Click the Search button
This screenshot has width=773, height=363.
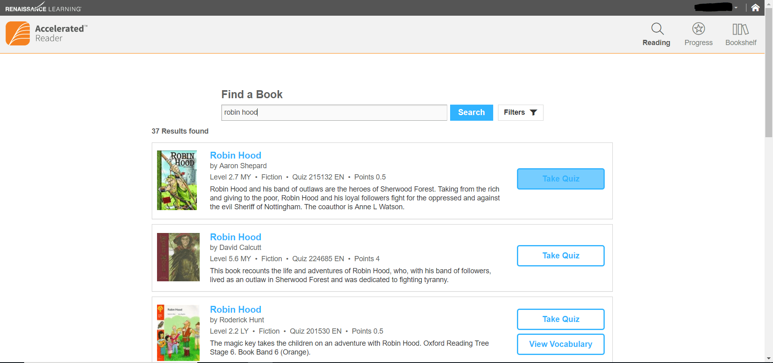tap(471, 113)
